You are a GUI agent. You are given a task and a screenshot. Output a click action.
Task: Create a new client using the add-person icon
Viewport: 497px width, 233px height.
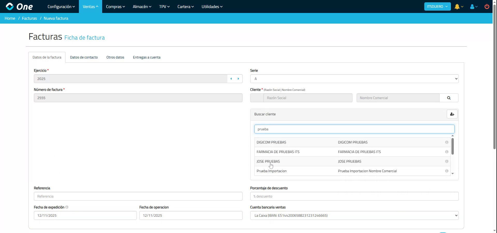[452, 114]
